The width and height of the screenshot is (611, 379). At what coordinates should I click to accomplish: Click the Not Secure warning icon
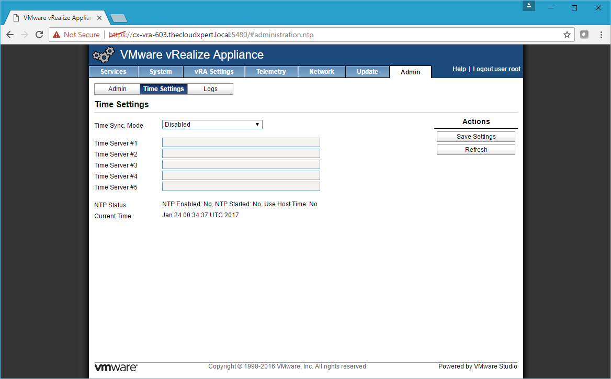click(56, 35)
